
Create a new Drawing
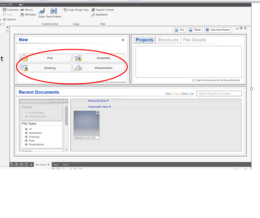coord(45,68)
